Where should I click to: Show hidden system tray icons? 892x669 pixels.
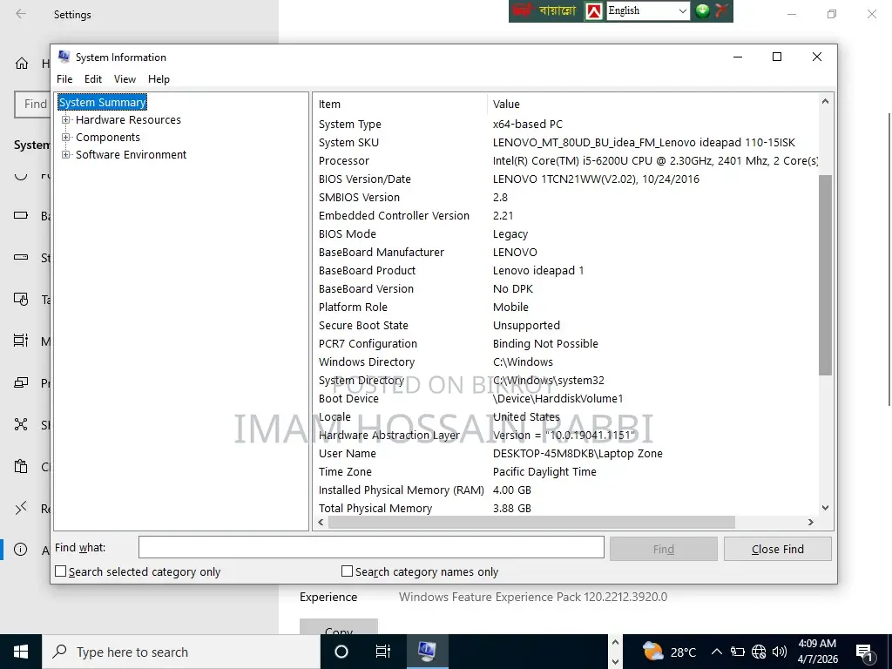coord(717,652)
